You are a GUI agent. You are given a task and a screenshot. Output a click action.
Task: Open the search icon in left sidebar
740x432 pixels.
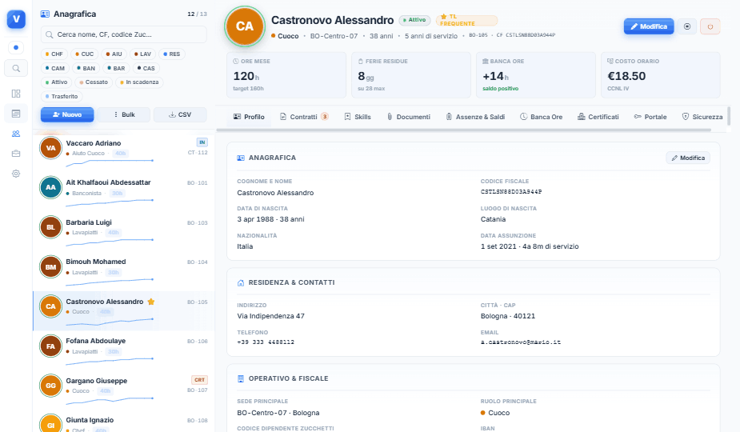coord(16,69)
